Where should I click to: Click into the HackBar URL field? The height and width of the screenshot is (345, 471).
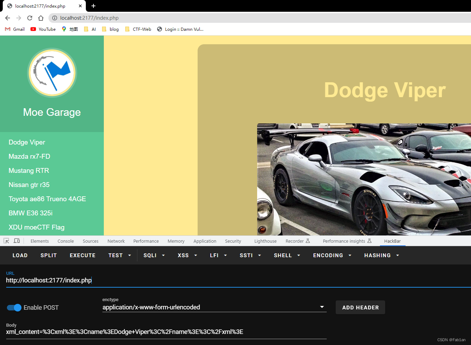click(x=238, y=280)
